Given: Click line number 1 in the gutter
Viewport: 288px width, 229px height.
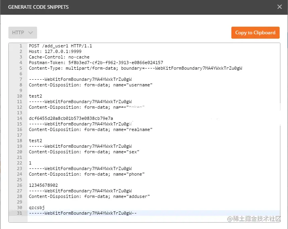Looking at the screenshot, I should point(21,46).
